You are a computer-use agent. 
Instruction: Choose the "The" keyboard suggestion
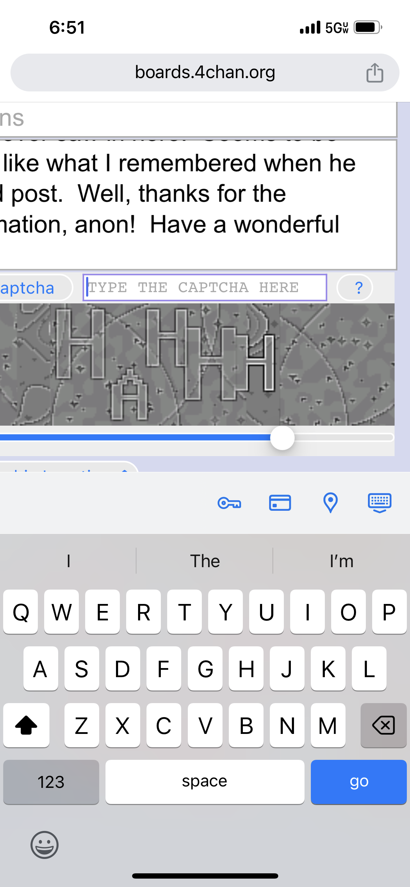(205, 561)
